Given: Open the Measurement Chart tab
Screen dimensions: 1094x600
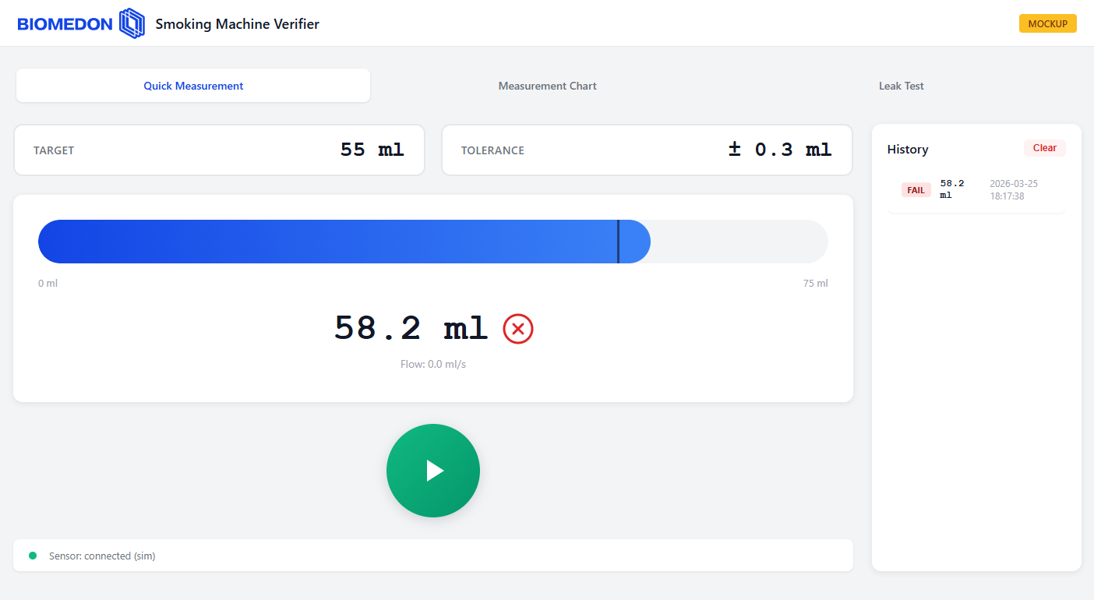Looking at the screenshot, I should click(547, 86).
